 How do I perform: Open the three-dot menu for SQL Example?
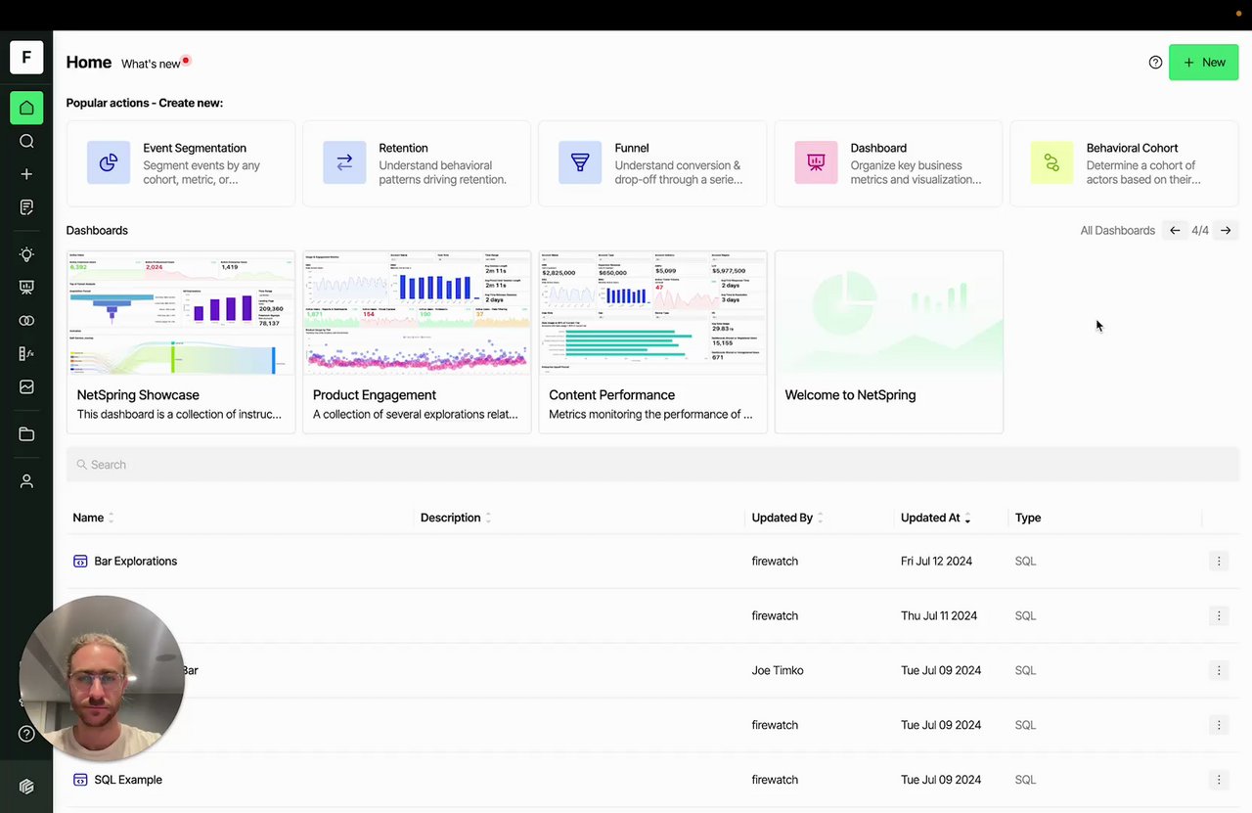(x=1218, y=780)
